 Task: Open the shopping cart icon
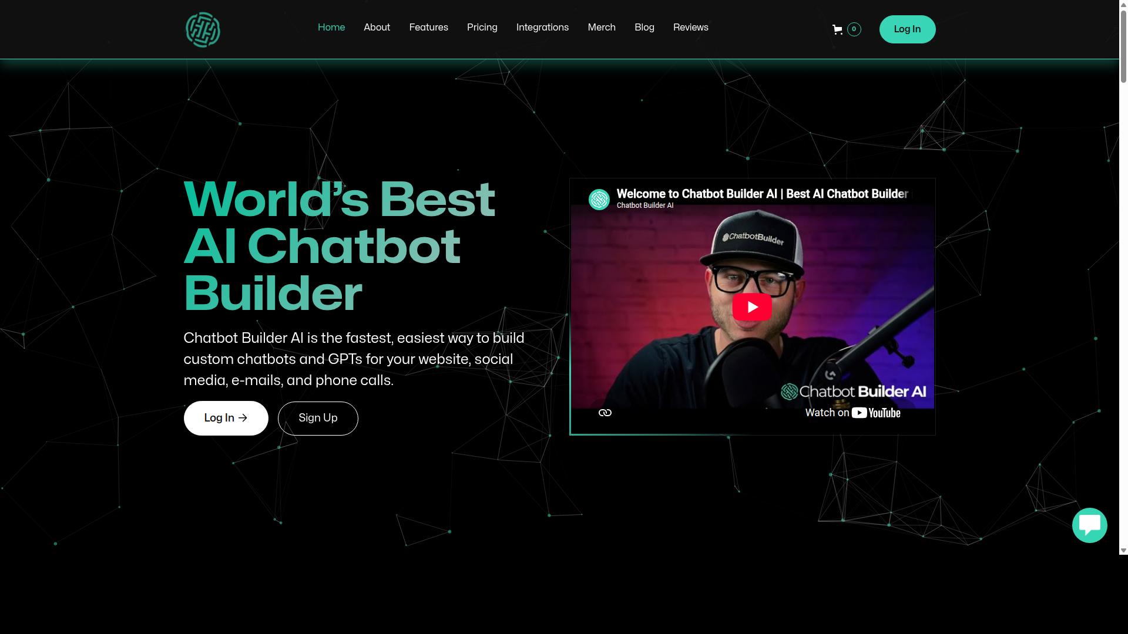(x=837, y=29)
